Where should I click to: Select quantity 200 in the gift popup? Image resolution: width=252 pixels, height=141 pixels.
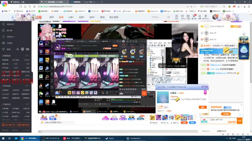[x=166, y=107]
